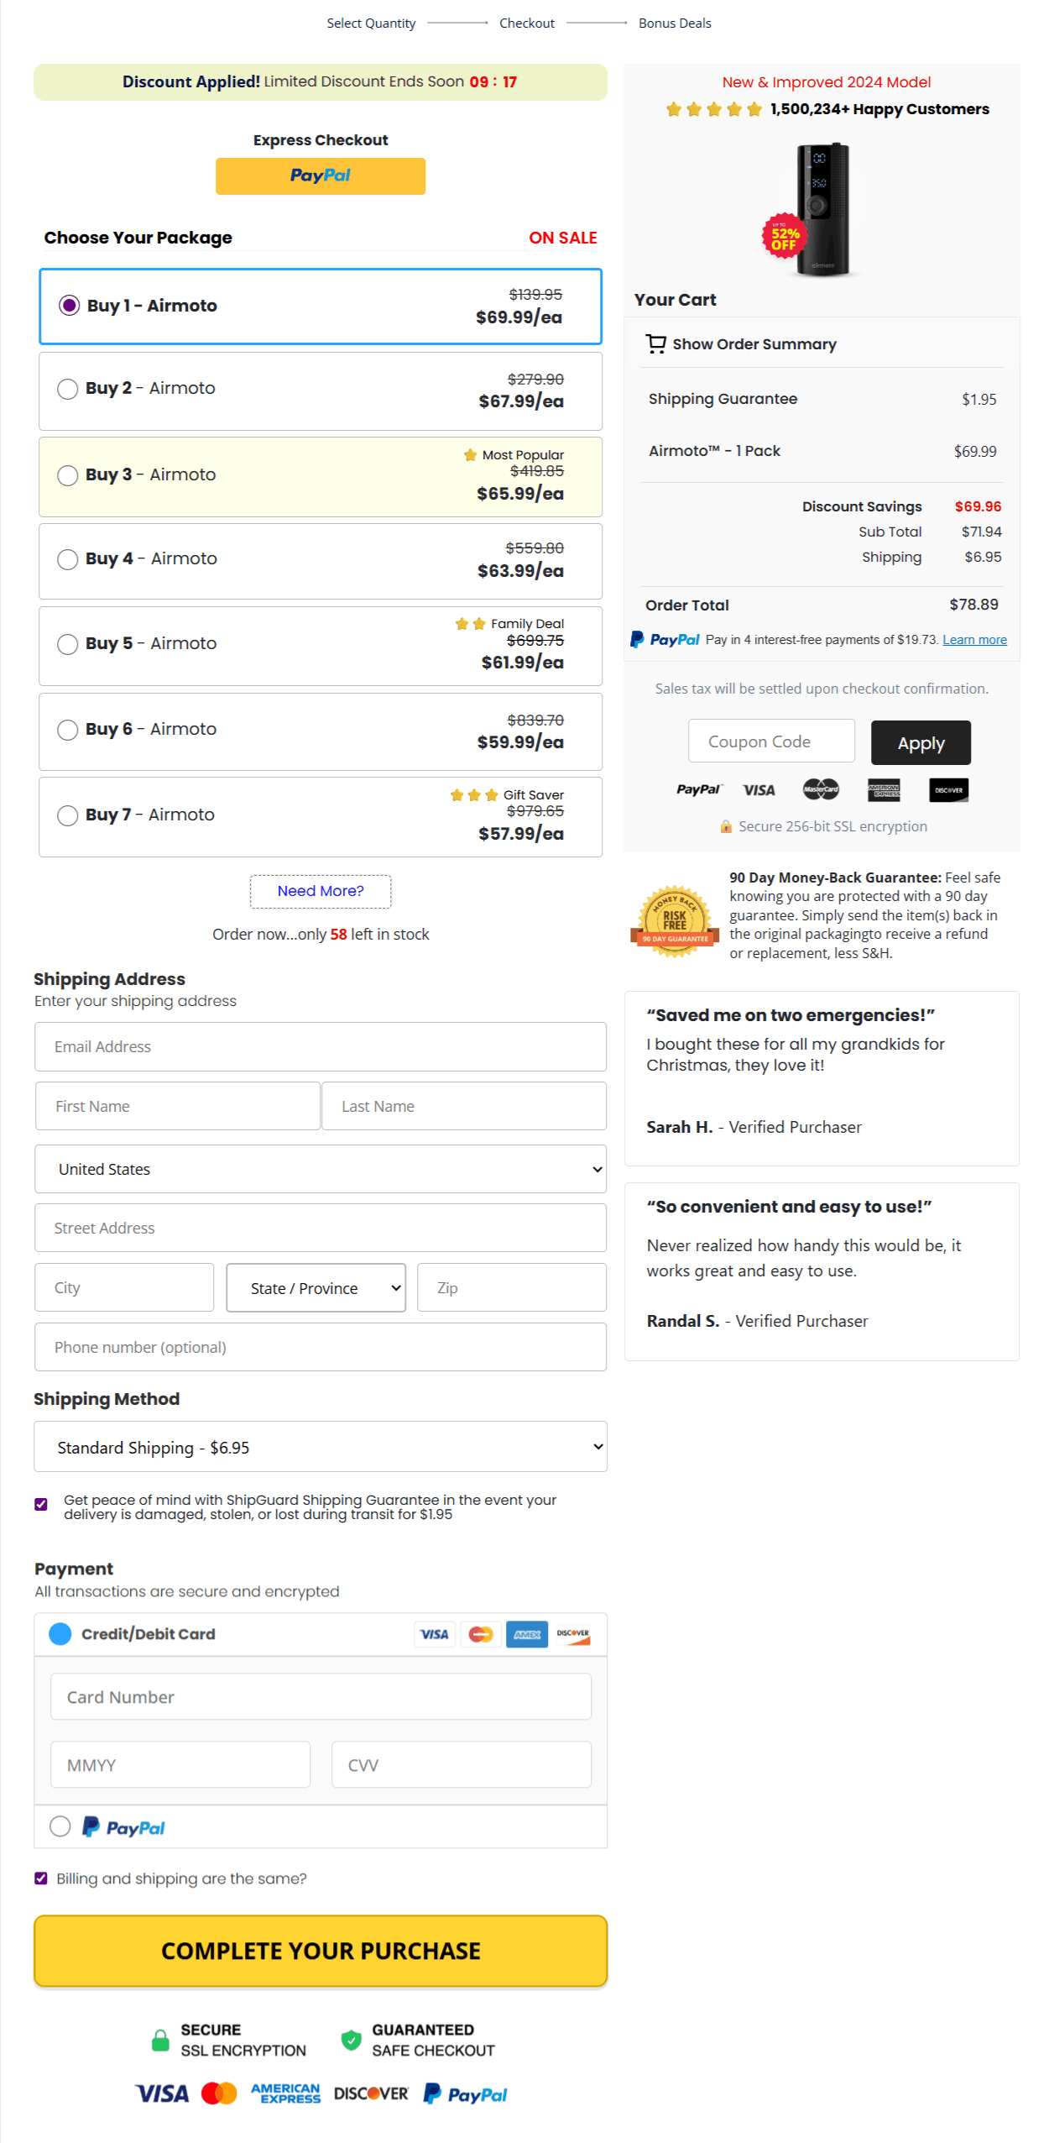
Task: Open the United States country dropdown
Action: tap(320, 1169)
